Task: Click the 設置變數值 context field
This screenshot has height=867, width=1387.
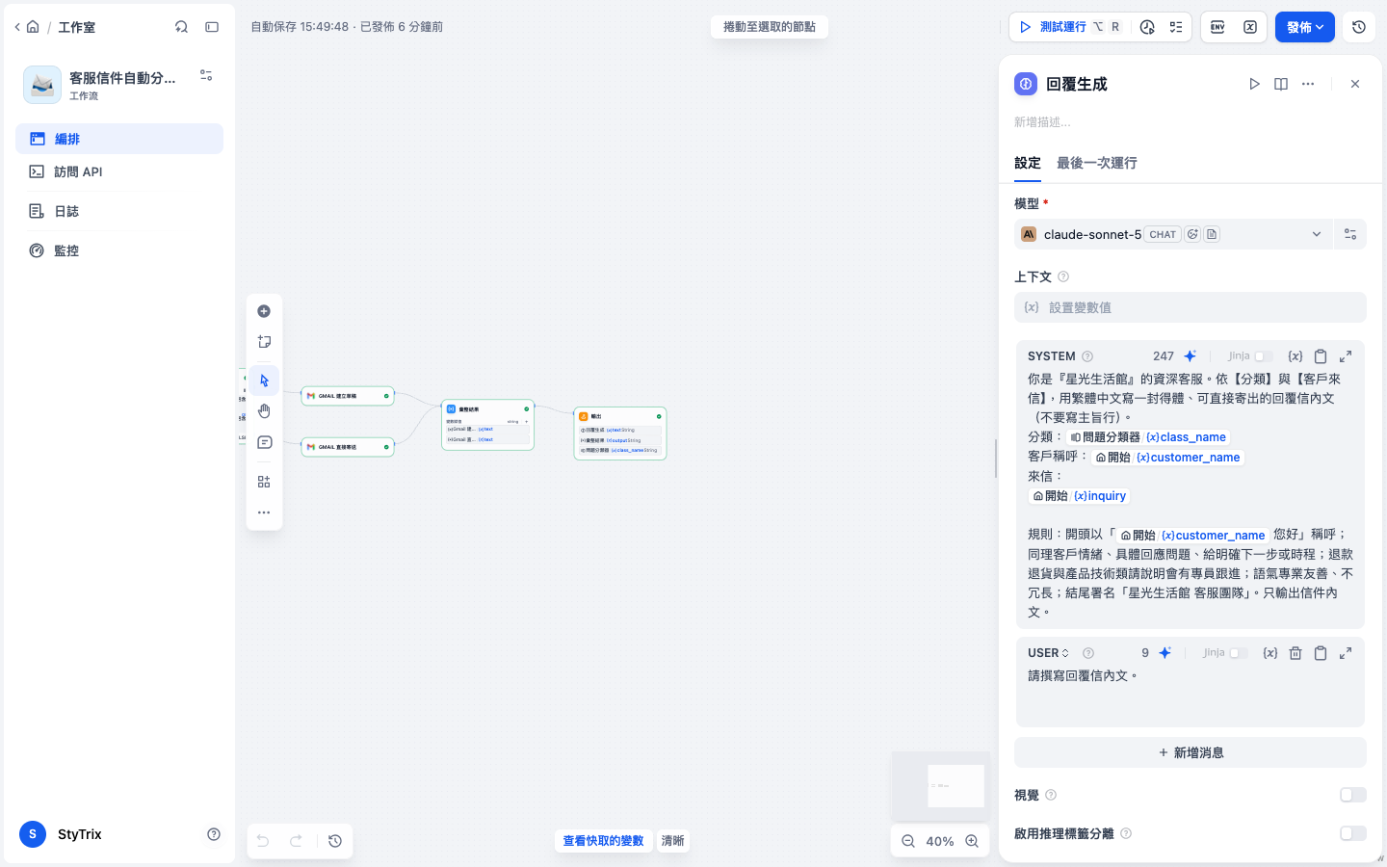Action: (x=1191, y=307)
